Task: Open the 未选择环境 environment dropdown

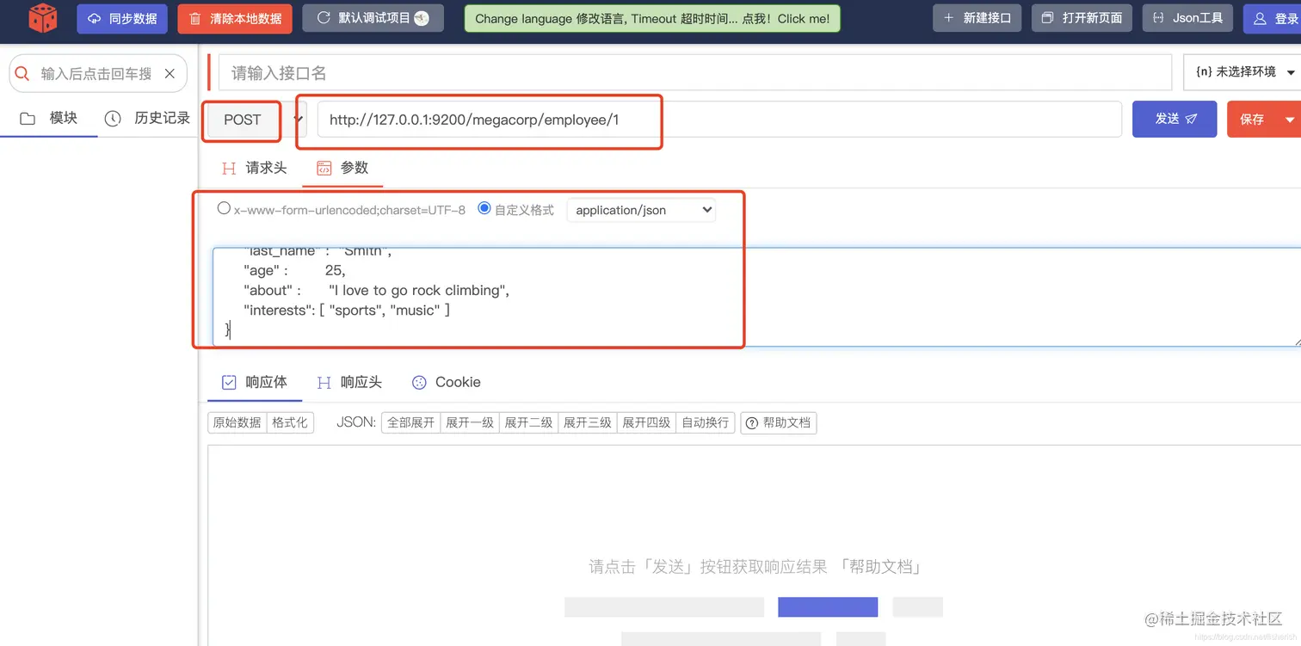Action: [x=1244, y=72]
